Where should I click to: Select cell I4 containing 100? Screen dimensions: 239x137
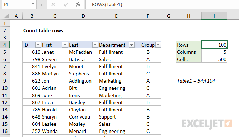pyautogui.click(x=214, y=45)
